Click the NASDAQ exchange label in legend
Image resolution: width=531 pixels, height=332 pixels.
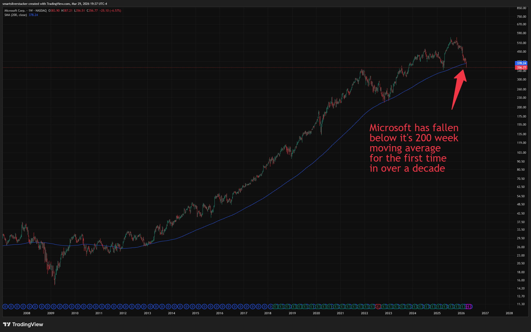[41, 11]
